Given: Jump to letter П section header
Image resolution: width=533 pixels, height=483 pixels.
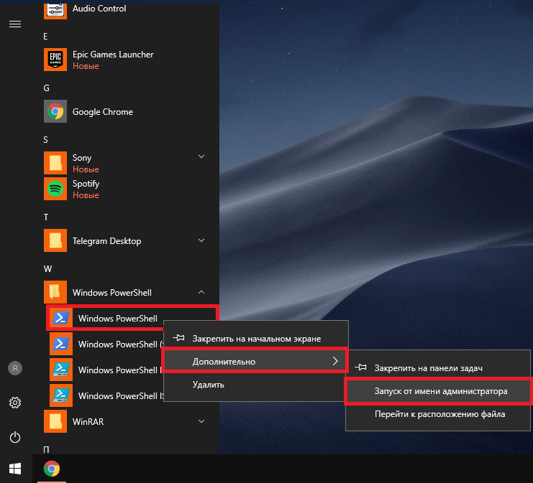Looking at the screenshot, I should tap(46, 450).
